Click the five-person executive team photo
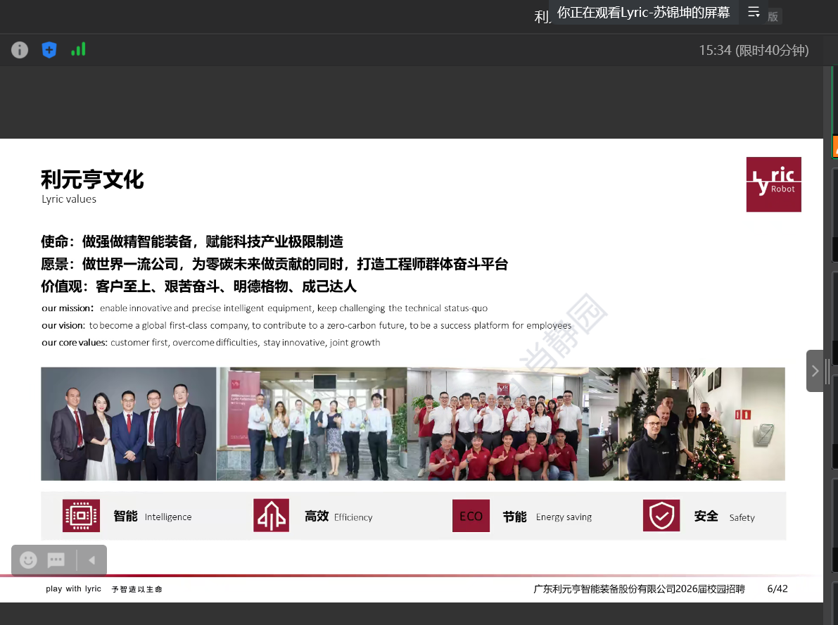 (x=129, y=424)
